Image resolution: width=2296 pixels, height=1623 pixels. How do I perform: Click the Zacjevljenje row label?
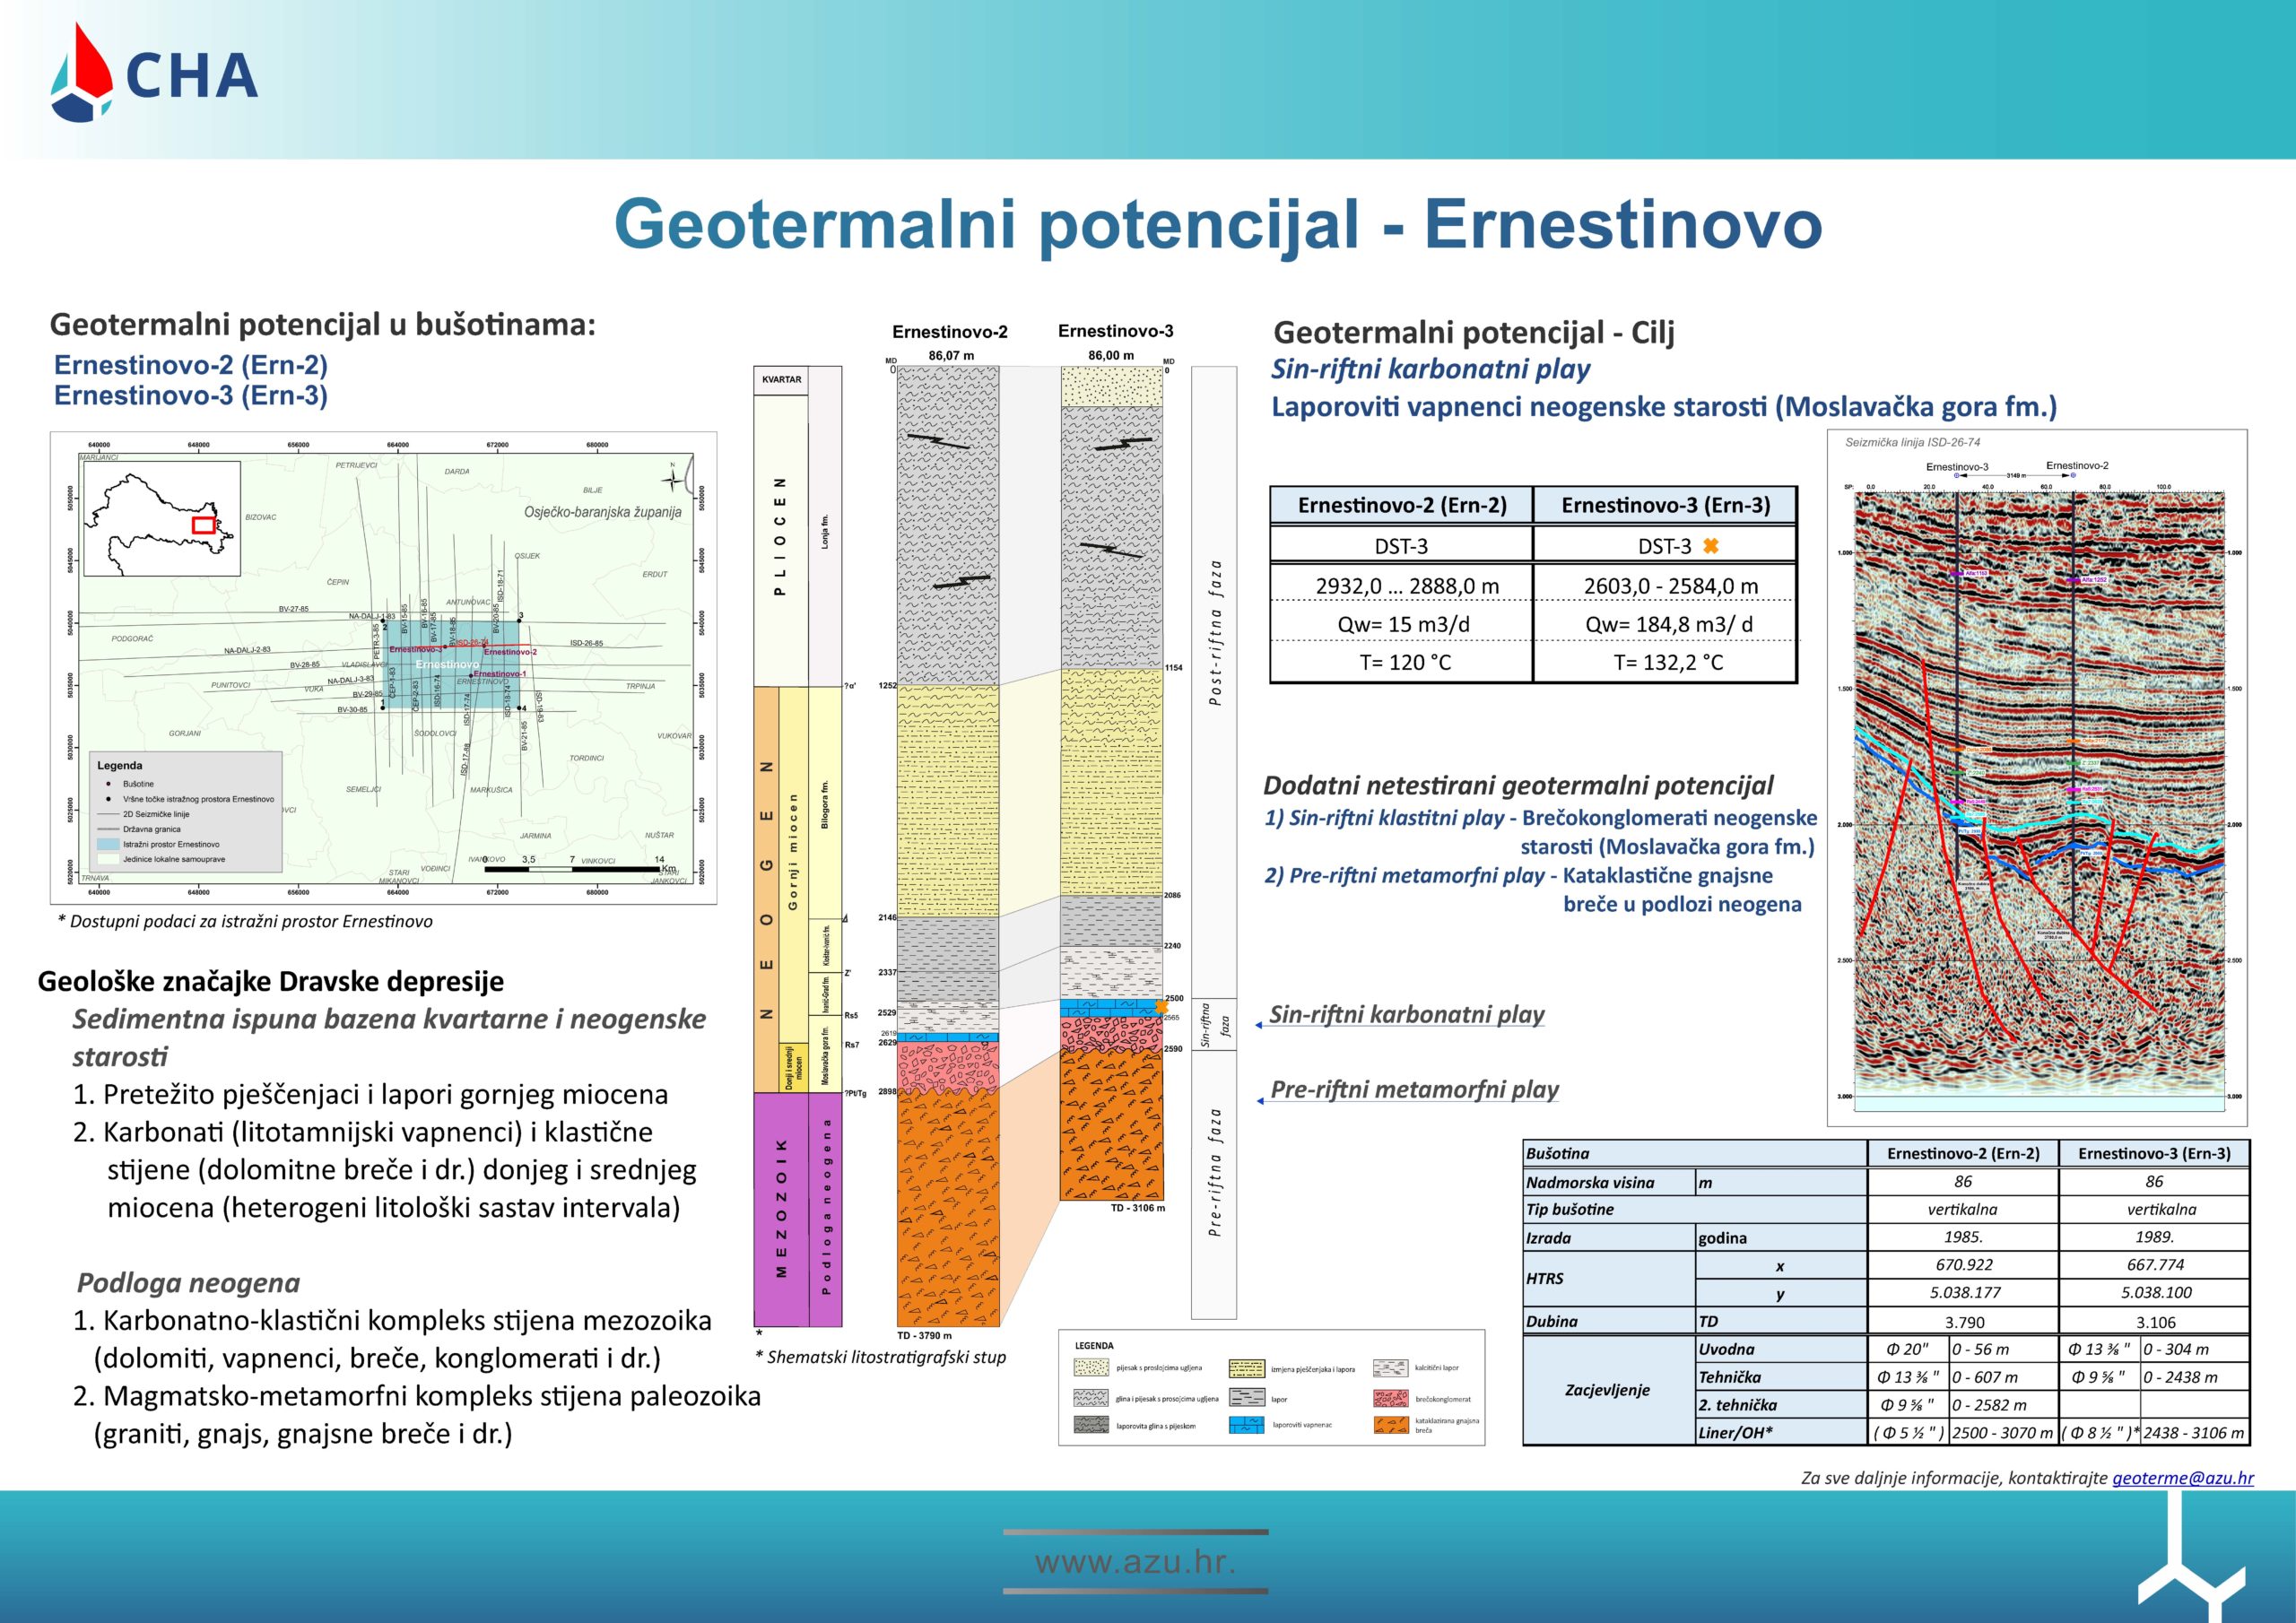(x=1607, y=1390)
